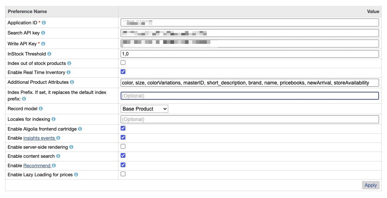387x198 pixels.
Task: Click info icon for Locales for indexing
Action: tap(53, 119)
